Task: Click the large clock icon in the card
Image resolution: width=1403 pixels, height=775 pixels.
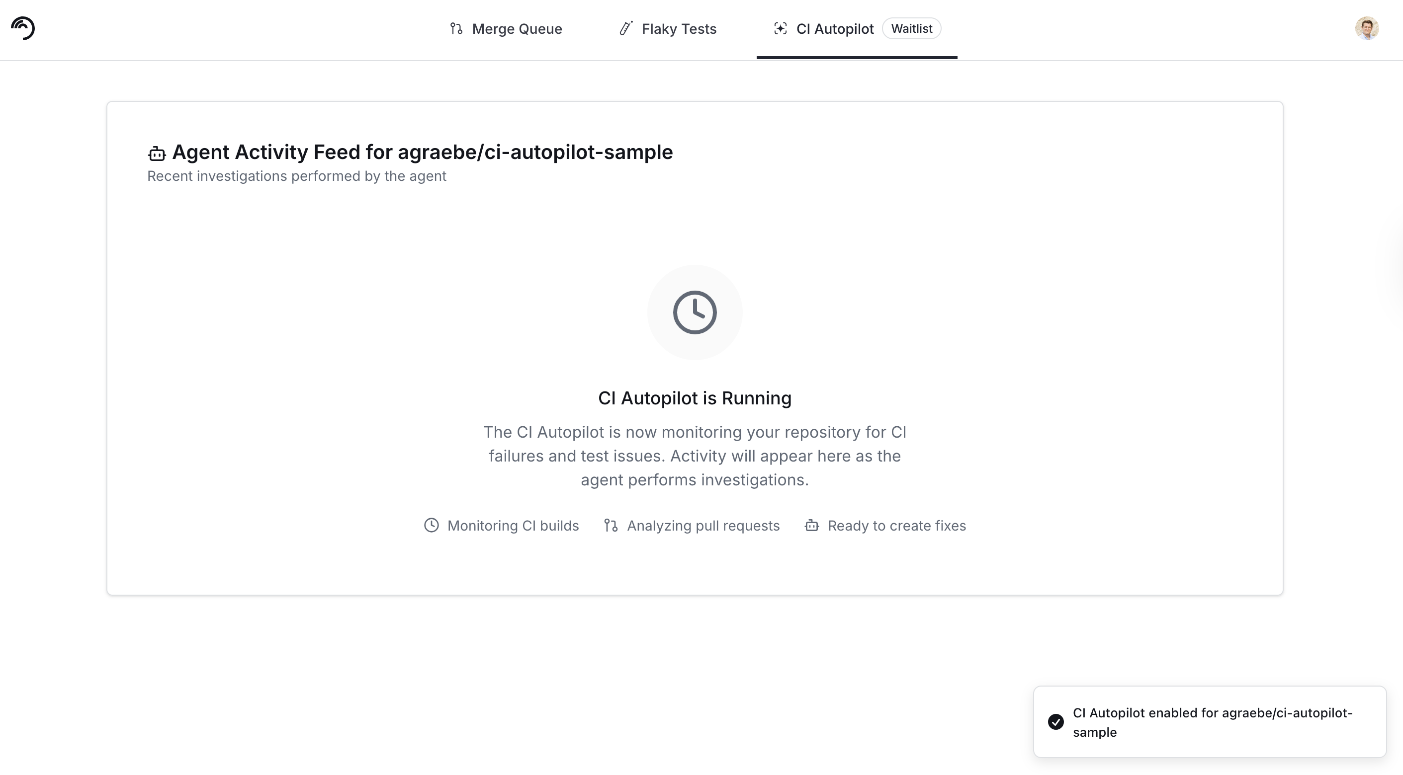Action: coord(695,312)
